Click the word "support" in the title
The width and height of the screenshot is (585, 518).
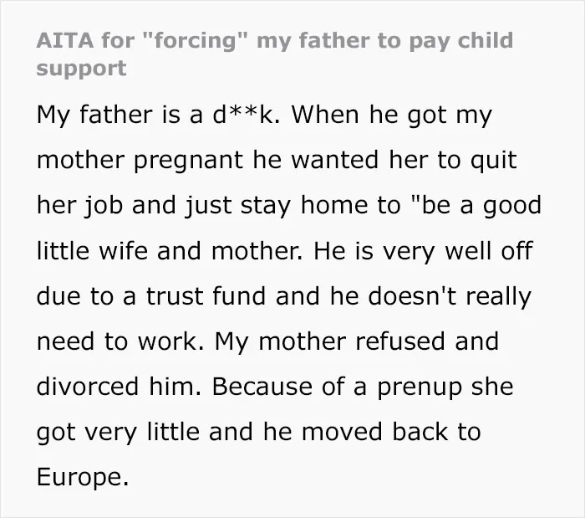coord(81,69)
